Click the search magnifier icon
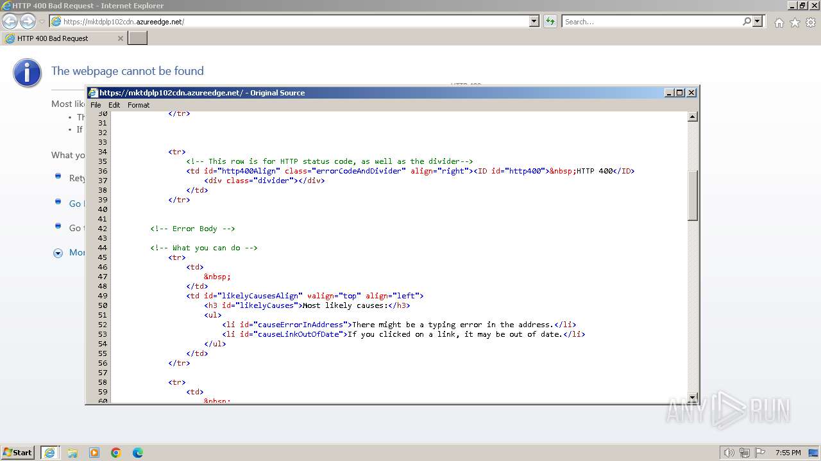821x461 pixels. (x=747, y=21)
